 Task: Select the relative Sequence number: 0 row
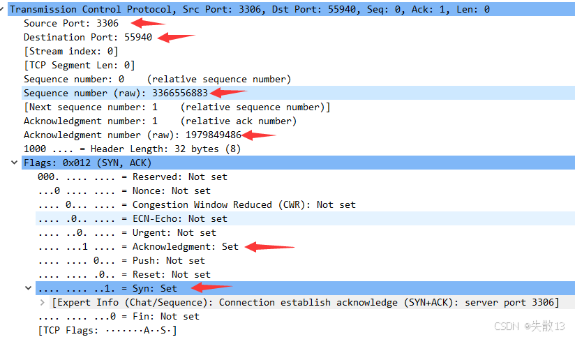point(157,79)
